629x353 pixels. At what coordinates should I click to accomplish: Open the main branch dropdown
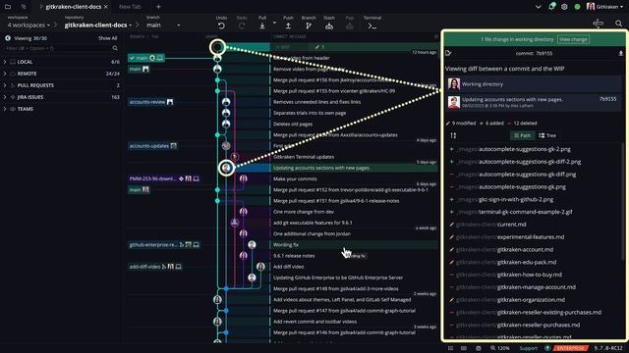(x=163, y=25)
